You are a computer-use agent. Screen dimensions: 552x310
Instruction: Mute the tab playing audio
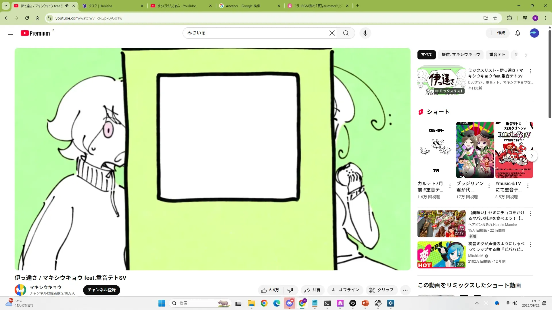point(67,6)
